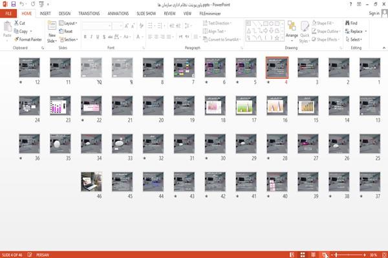Click the zoom out minus button
Image resolution: width=388 pixels, height=258 pixels.
[x=332, y=255]
